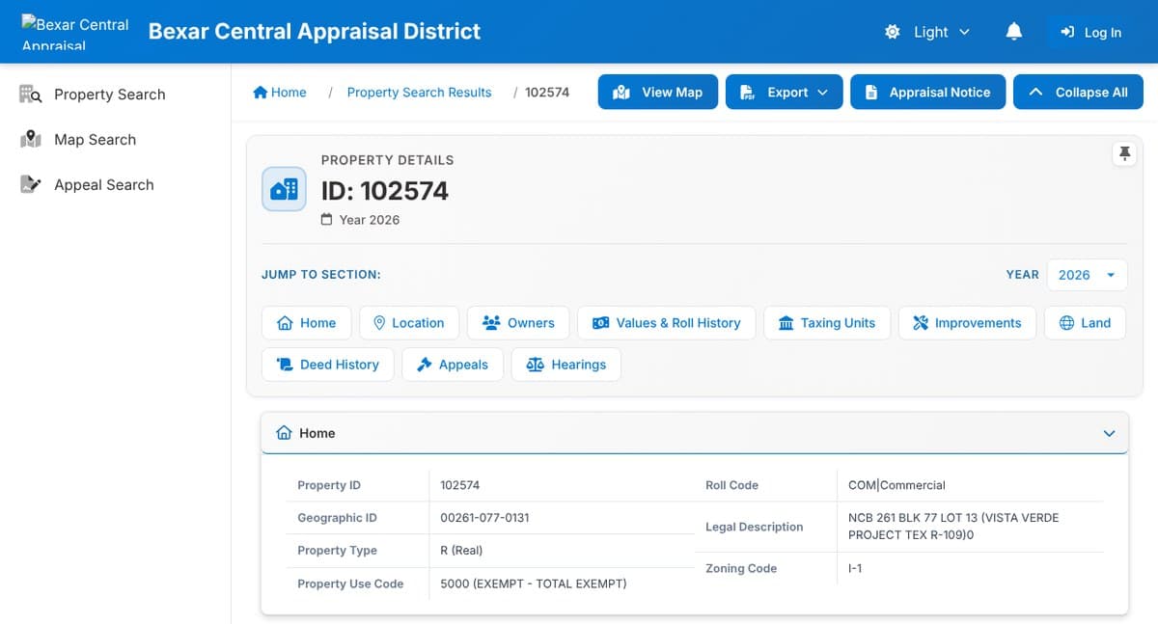Jump to Deed History section
The width and height of the screenshot is (1158, 624).
click(328, 365)
